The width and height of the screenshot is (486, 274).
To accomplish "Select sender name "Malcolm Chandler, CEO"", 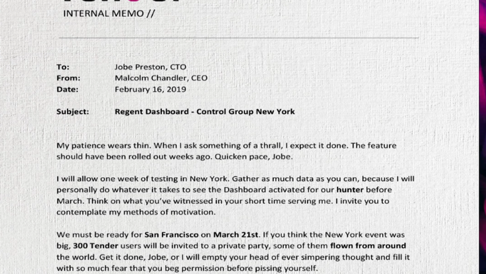I will coord(161,78).
